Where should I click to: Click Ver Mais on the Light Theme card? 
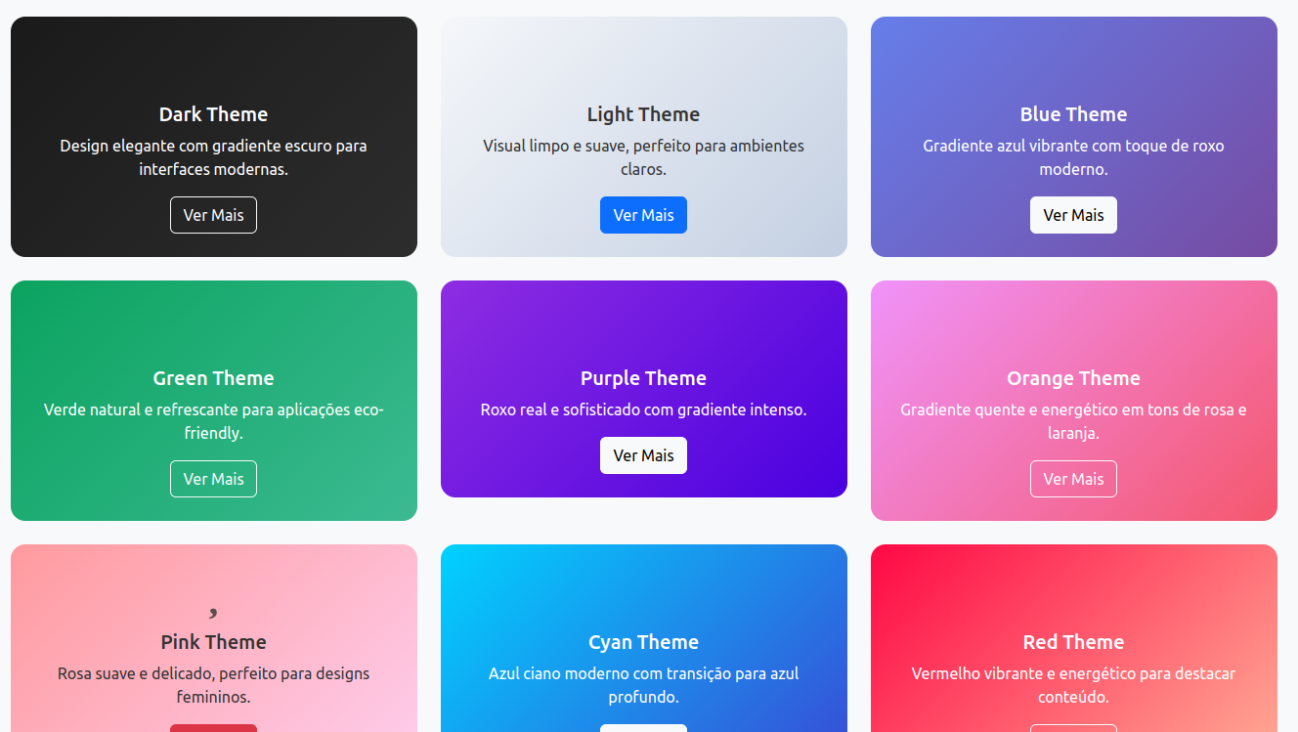click(x=643, y=215)
